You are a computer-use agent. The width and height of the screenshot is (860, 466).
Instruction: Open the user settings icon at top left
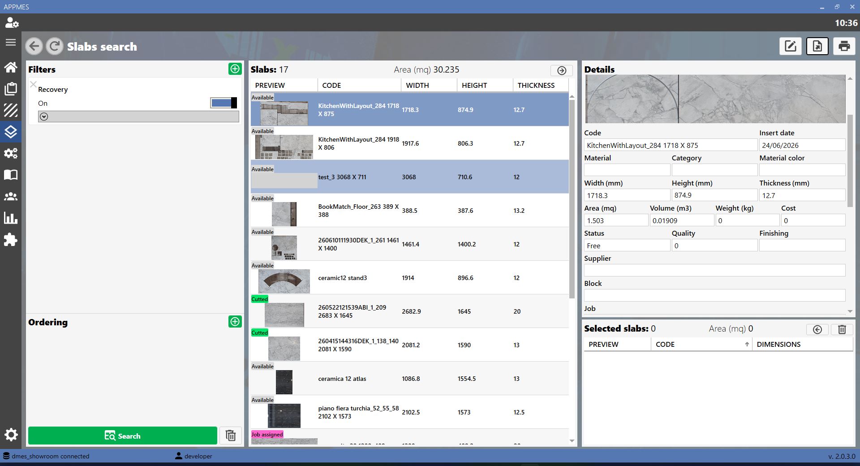point(11,22)
